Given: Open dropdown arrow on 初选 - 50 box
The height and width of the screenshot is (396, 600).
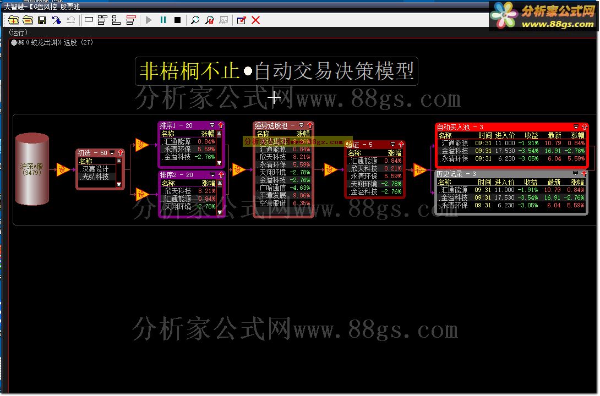Looking at the screenshot, I should tap(112, 152).
